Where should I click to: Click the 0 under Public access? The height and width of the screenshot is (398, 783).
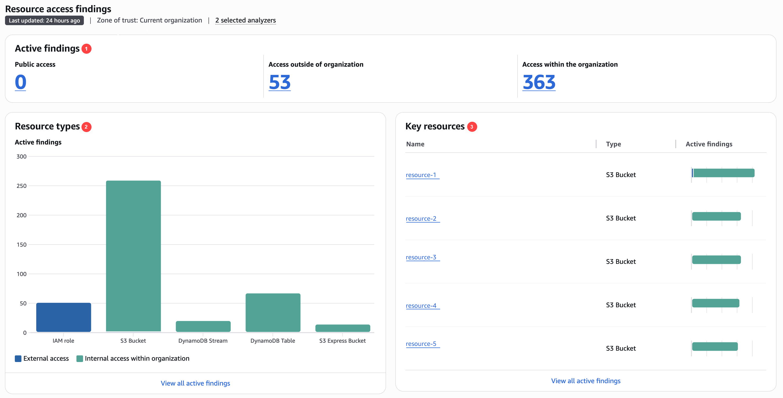[20, 82]
